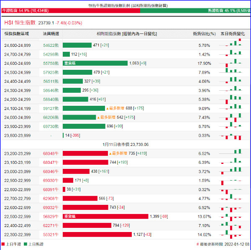Click five-day mini chart for 22,900-22,999
This screenshot has height=250, width=251.
(231, 182)
